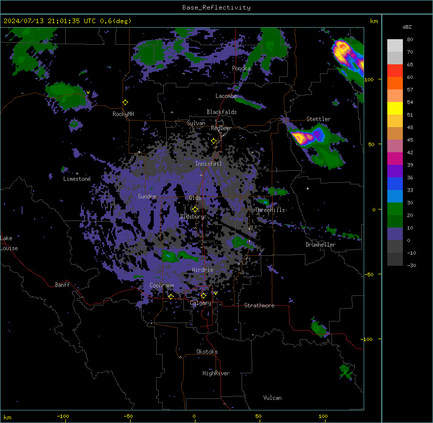Click the asterisk marker above Limestone
The image size is (433, 423).
point(77,174)
